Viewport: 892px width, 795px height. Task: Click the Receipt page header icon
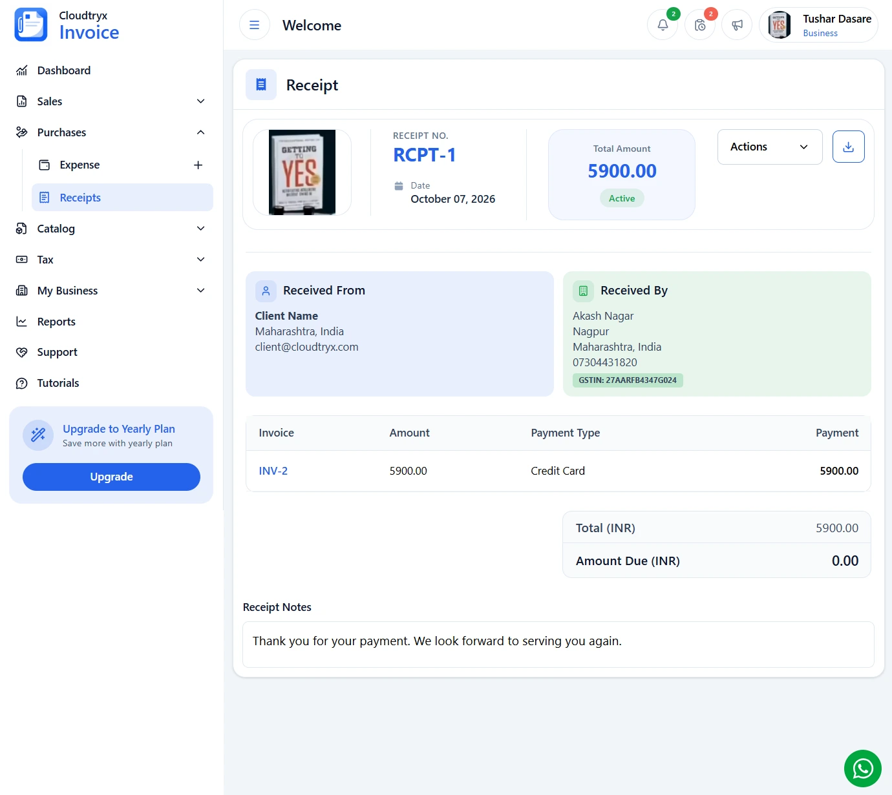[261, 85]
